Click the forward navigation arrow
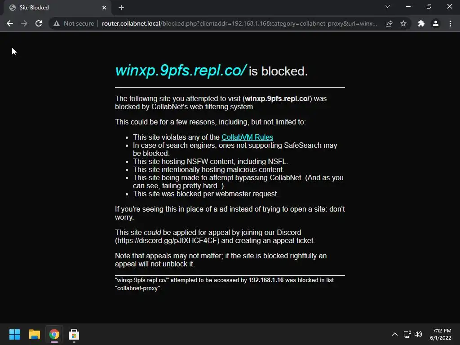This screenshot has height=345, width=460. (24, 23)
